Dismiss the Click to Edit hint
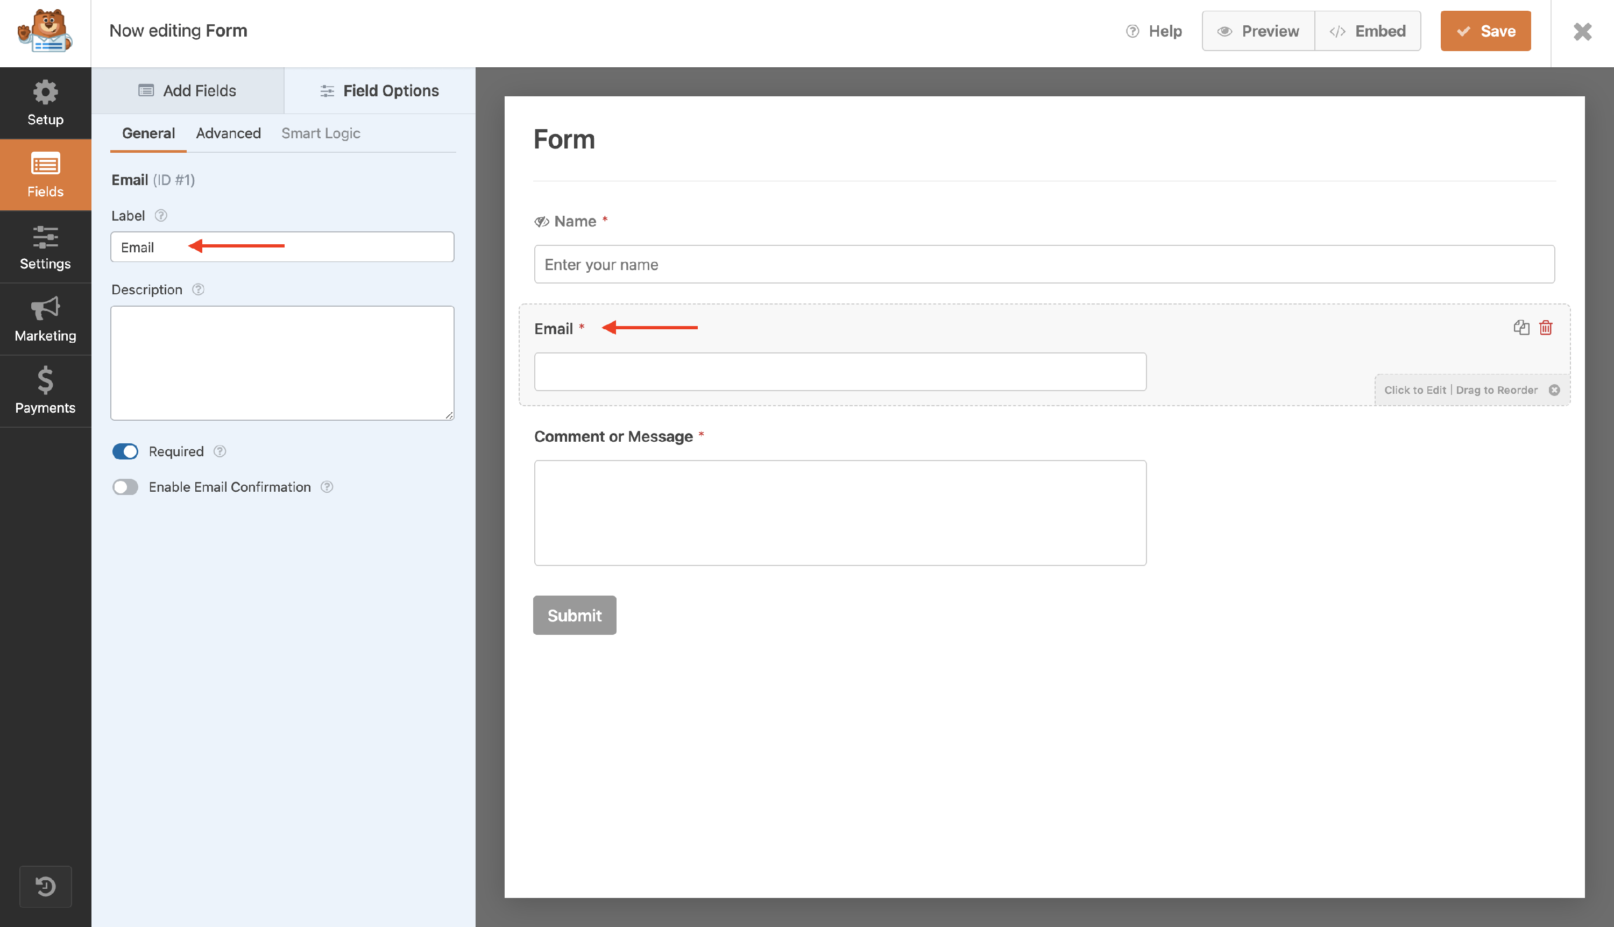 point(1554,390)
